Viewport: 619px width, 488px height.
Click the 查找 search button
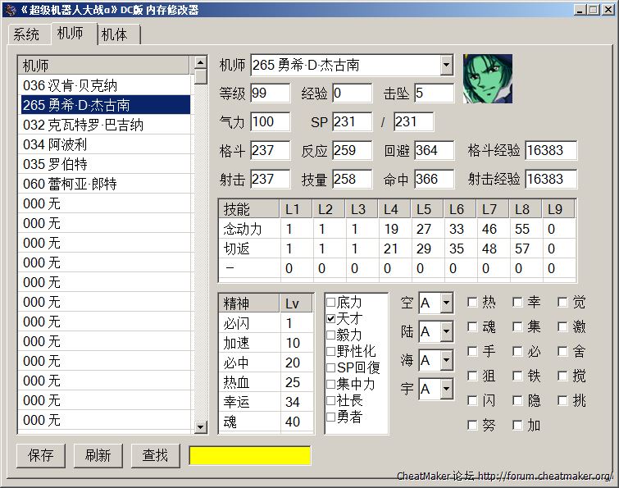[155, 455]
